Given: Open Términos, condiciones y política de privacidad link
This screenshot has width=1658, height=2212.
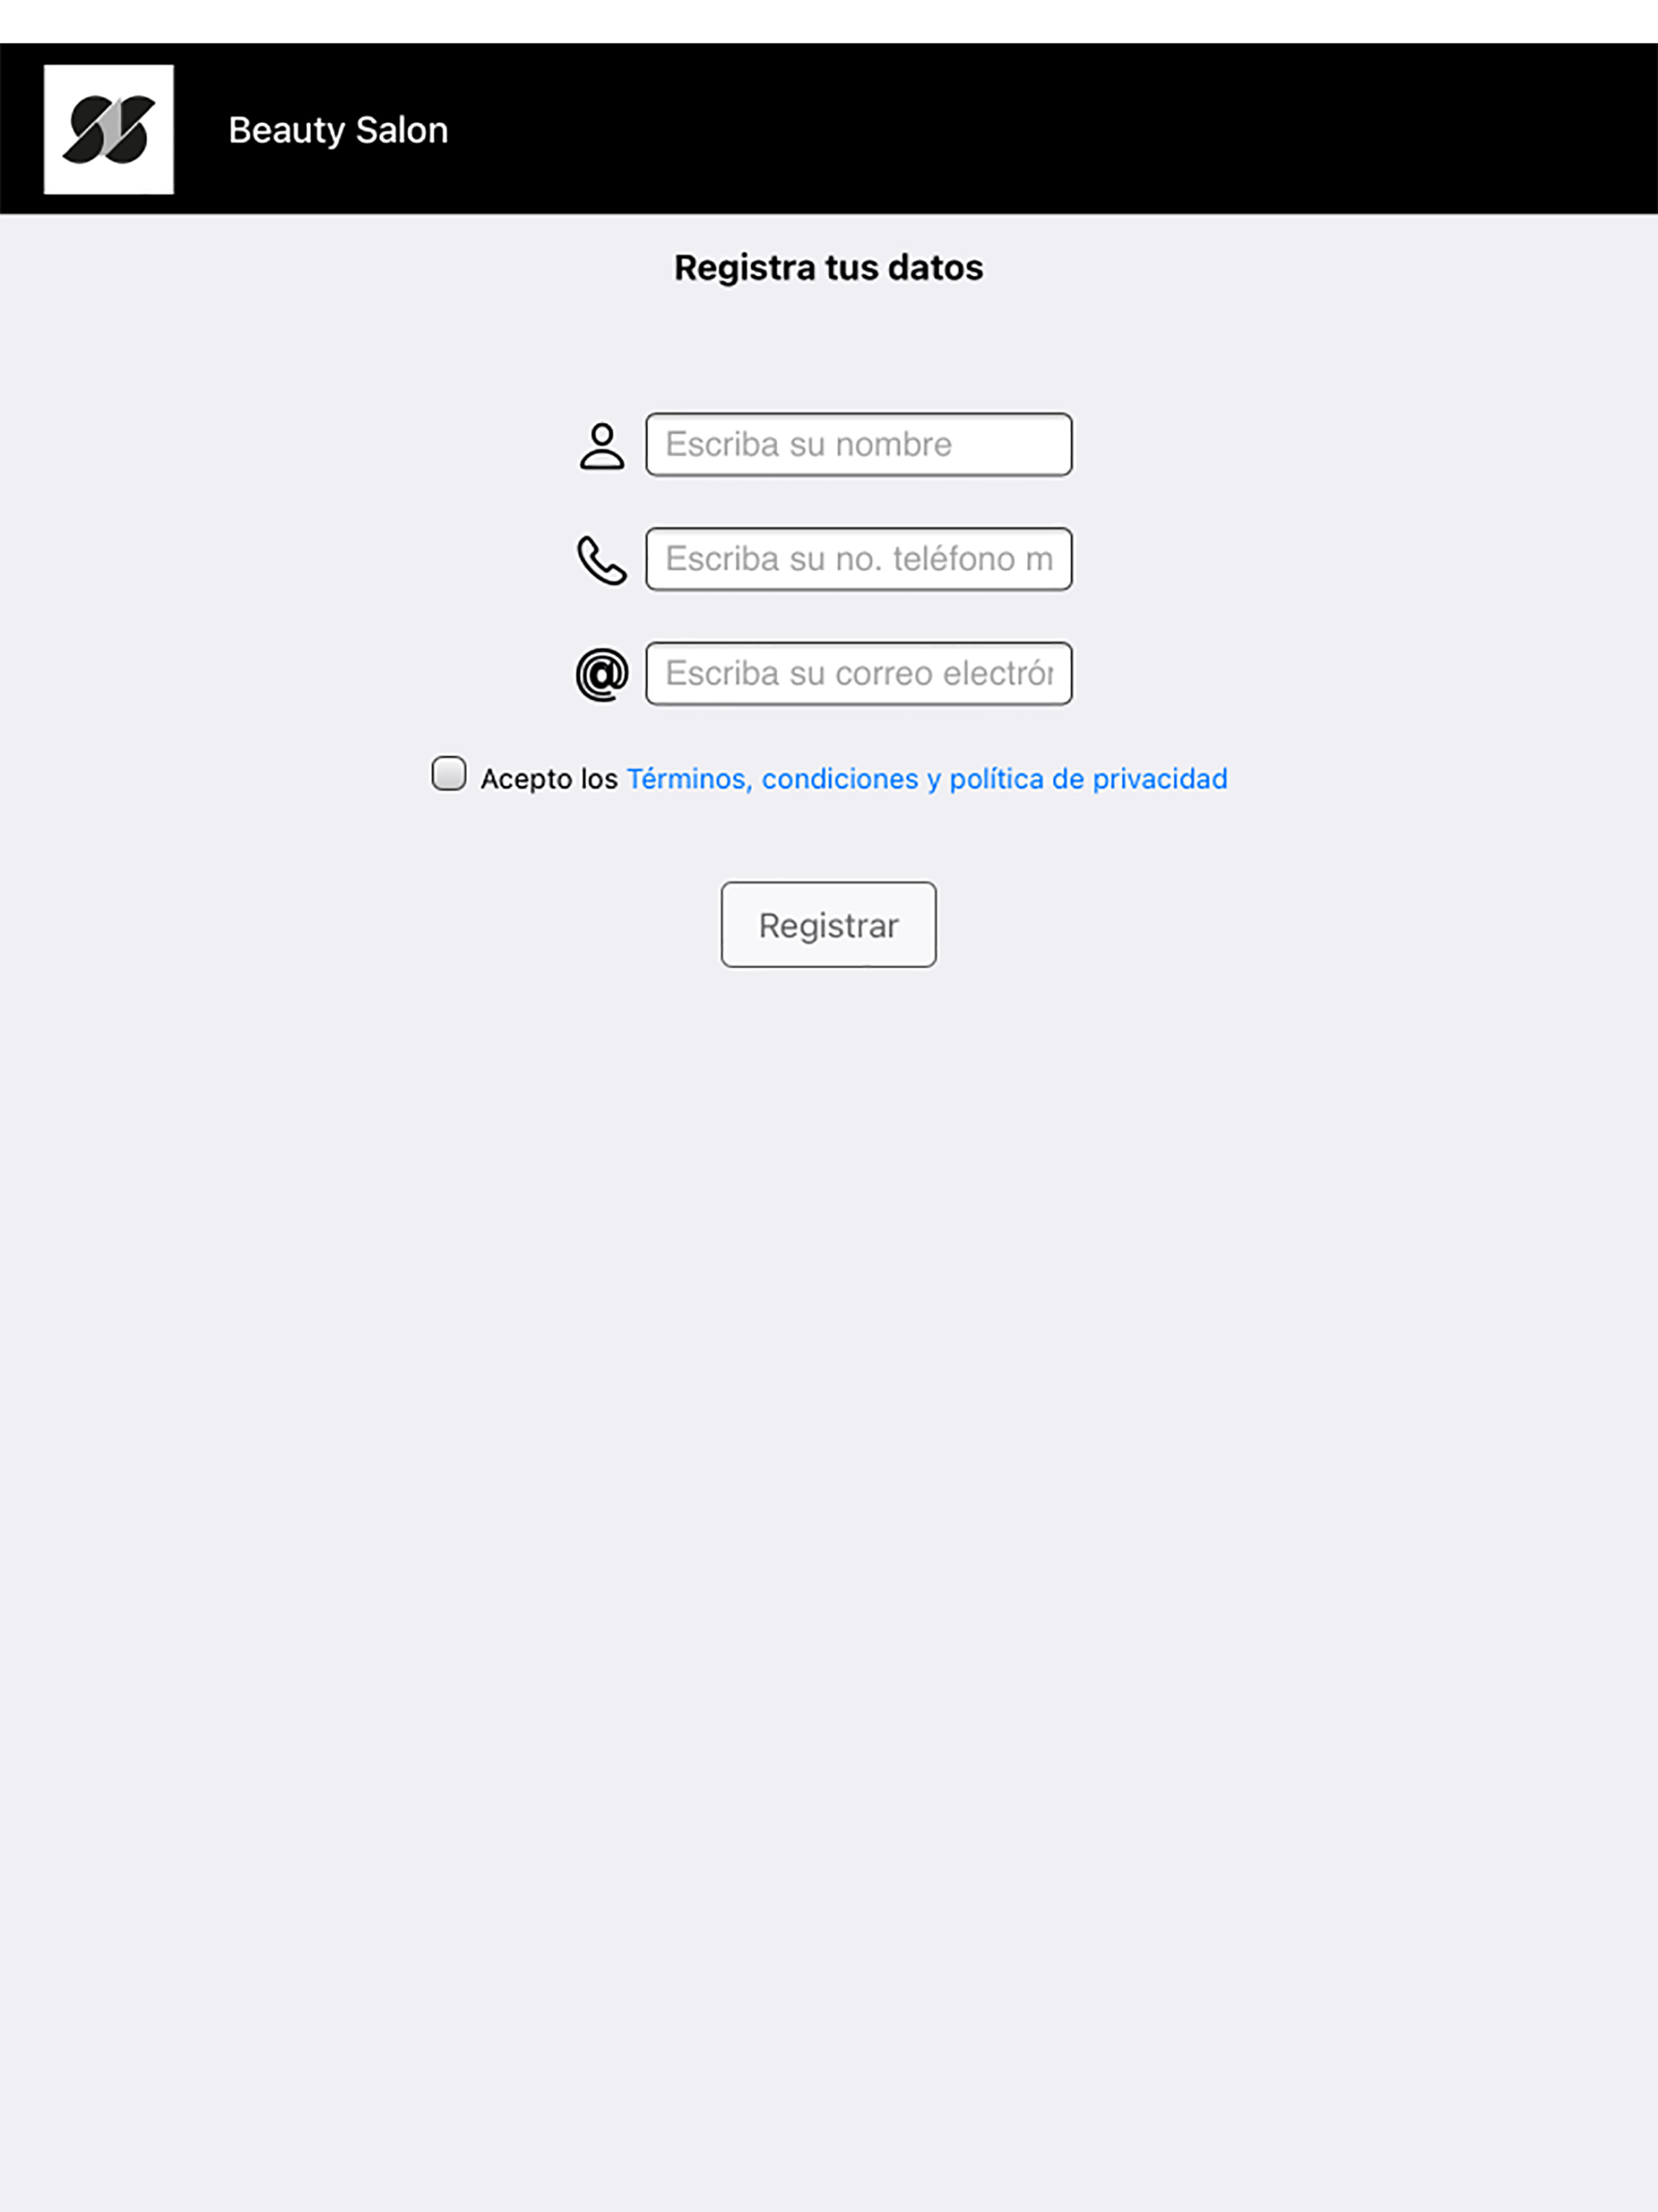Looking at the screenshot, I should pos(927,779).
